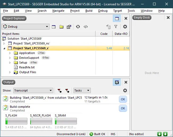The width and height of the screenshot is (173, 137).
Task: Toggle the Project Explorer window layout button
Action: tap(117, 18)
